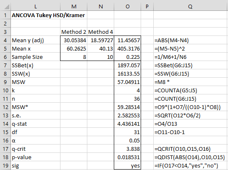Select the Method 2 sample size 8
Viewport: 228px width, 170px height.
point(74,57)
